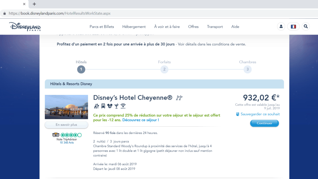This screenshot has width=318, height=179.
Task: Click the Hôtels step label
Action: point(81,62)
